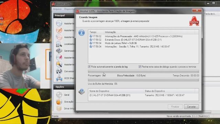Select the 'Modo de Leitura: RAW + SUB-96' row

click(x=143, y=43)
